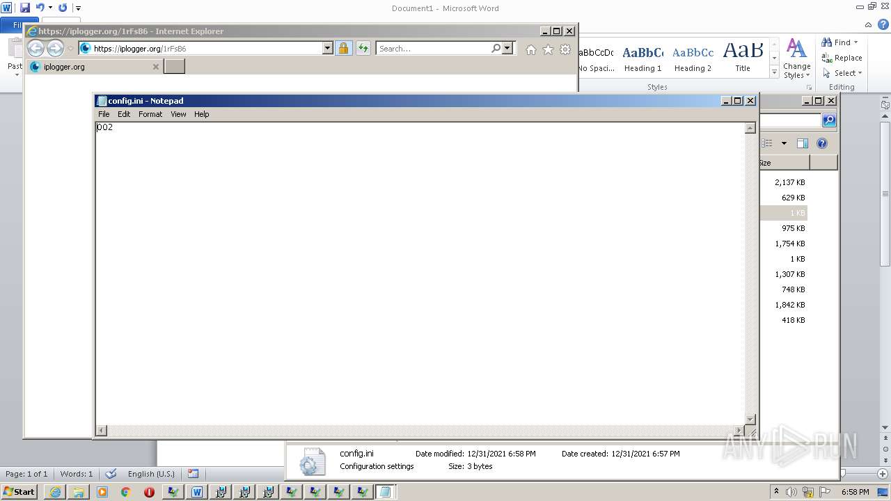891x501 pixels.
Task: Open IE address bar autocomplete dropdown
Action: (328, 48)
